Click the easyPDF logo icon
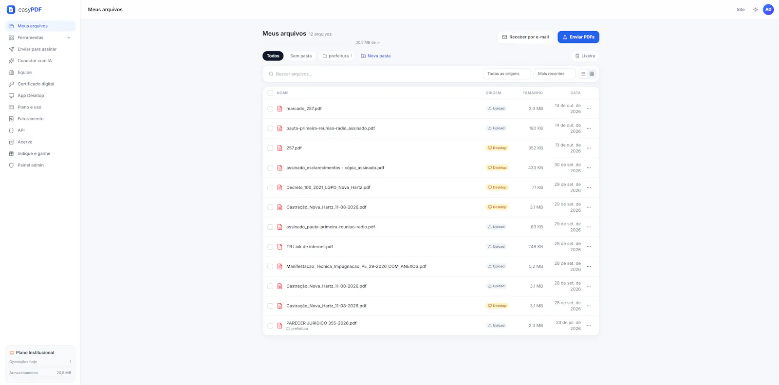This screenshot has height=385, width=779. (11, 10)
